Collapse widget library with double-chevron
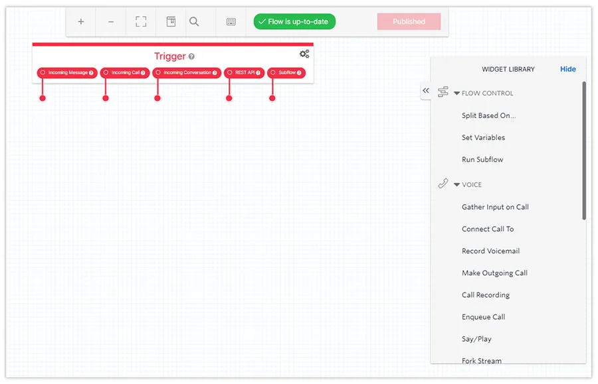 (x=426, y=91)
